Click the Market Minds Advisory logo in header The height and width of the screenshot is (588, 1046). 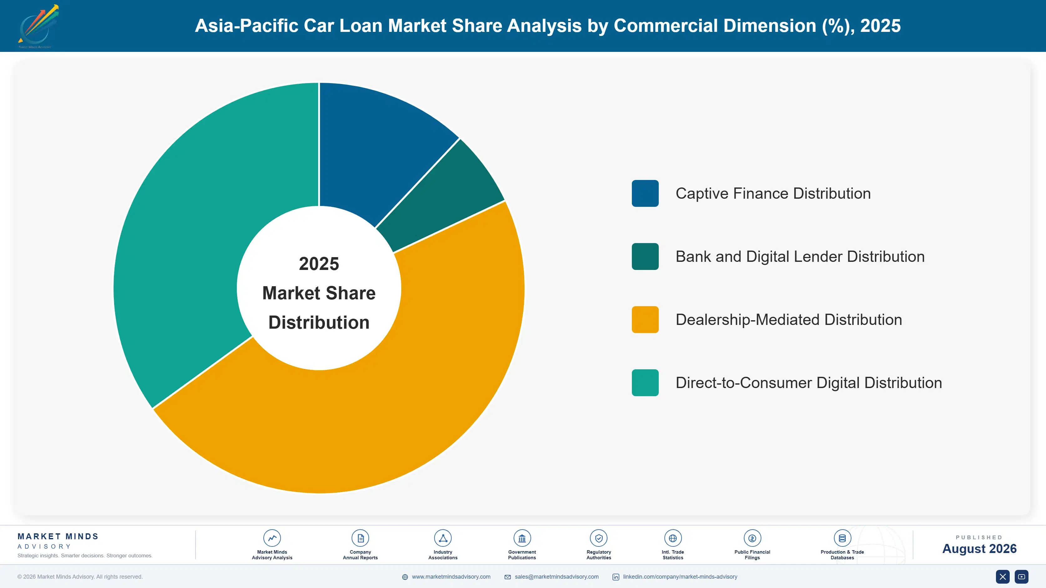coord(38,26)
